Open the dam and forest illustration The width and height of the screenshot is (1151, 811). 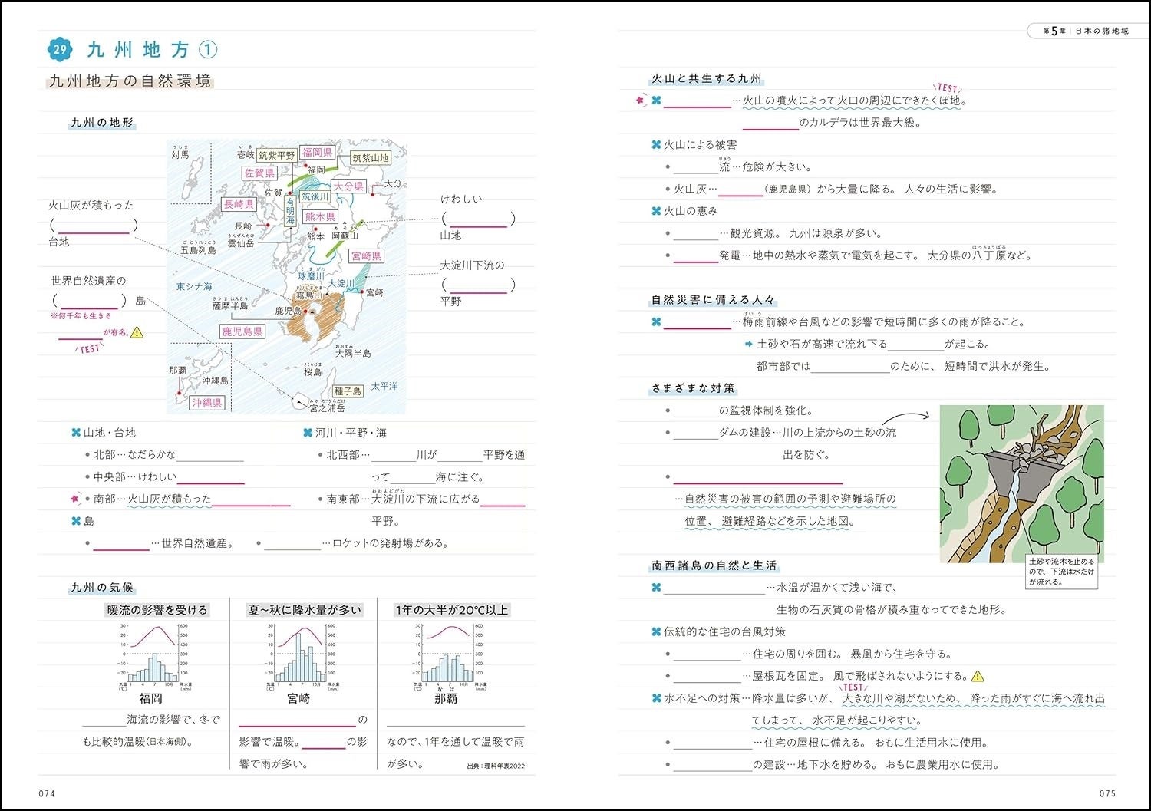coord(1022,483)
